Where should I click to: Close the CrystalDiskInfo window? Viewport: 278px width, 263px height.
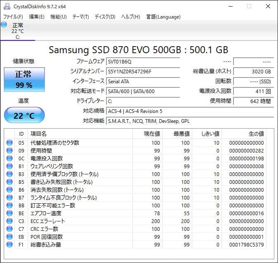tap(268, 6)
